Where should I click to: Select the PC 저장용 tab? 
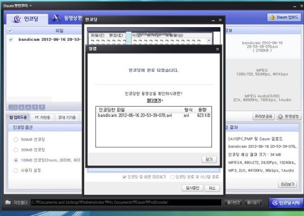coord(42,117)
